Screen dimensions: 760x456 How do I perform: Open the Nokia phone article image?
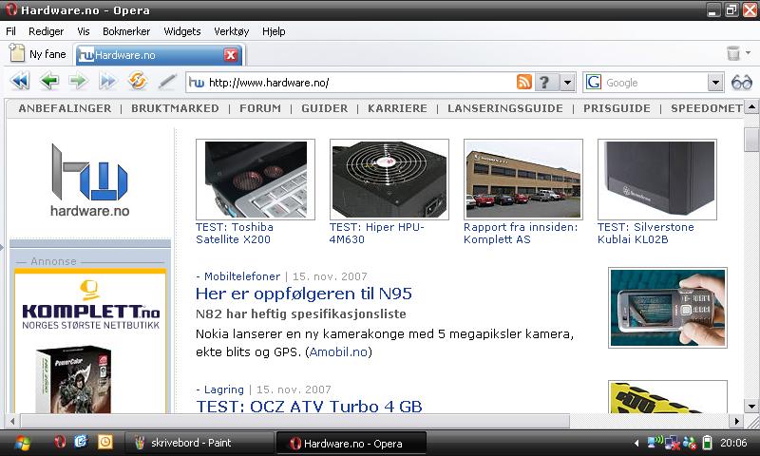click(x=668, y=308)
